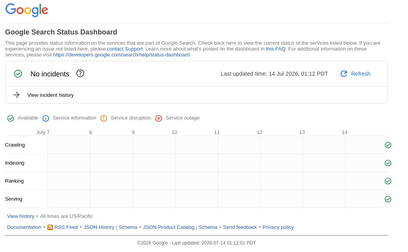Click the 13 timeline date marker

302,132
